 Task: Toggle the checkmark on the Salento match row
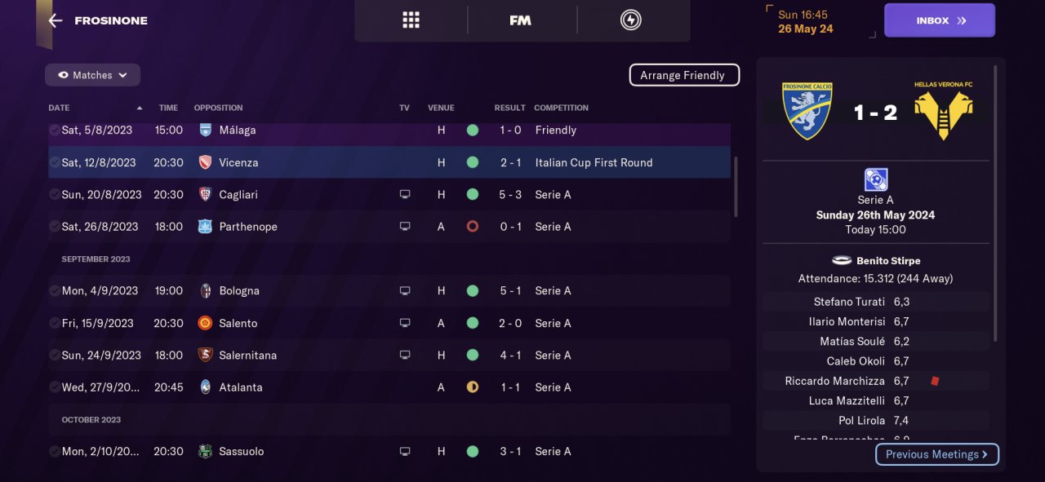[54, 323]
